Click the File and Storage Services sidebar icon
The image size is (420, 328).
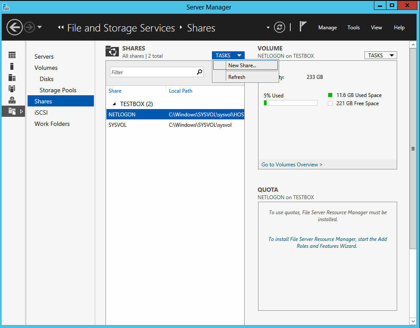12,112
